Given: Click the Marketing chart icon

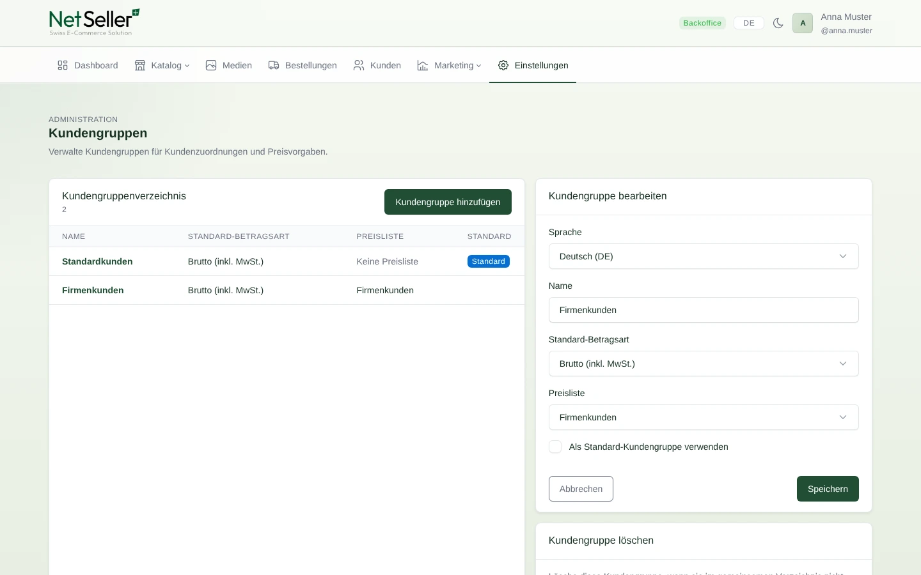Looking at the screenshot, I should [x=423, y=65].
